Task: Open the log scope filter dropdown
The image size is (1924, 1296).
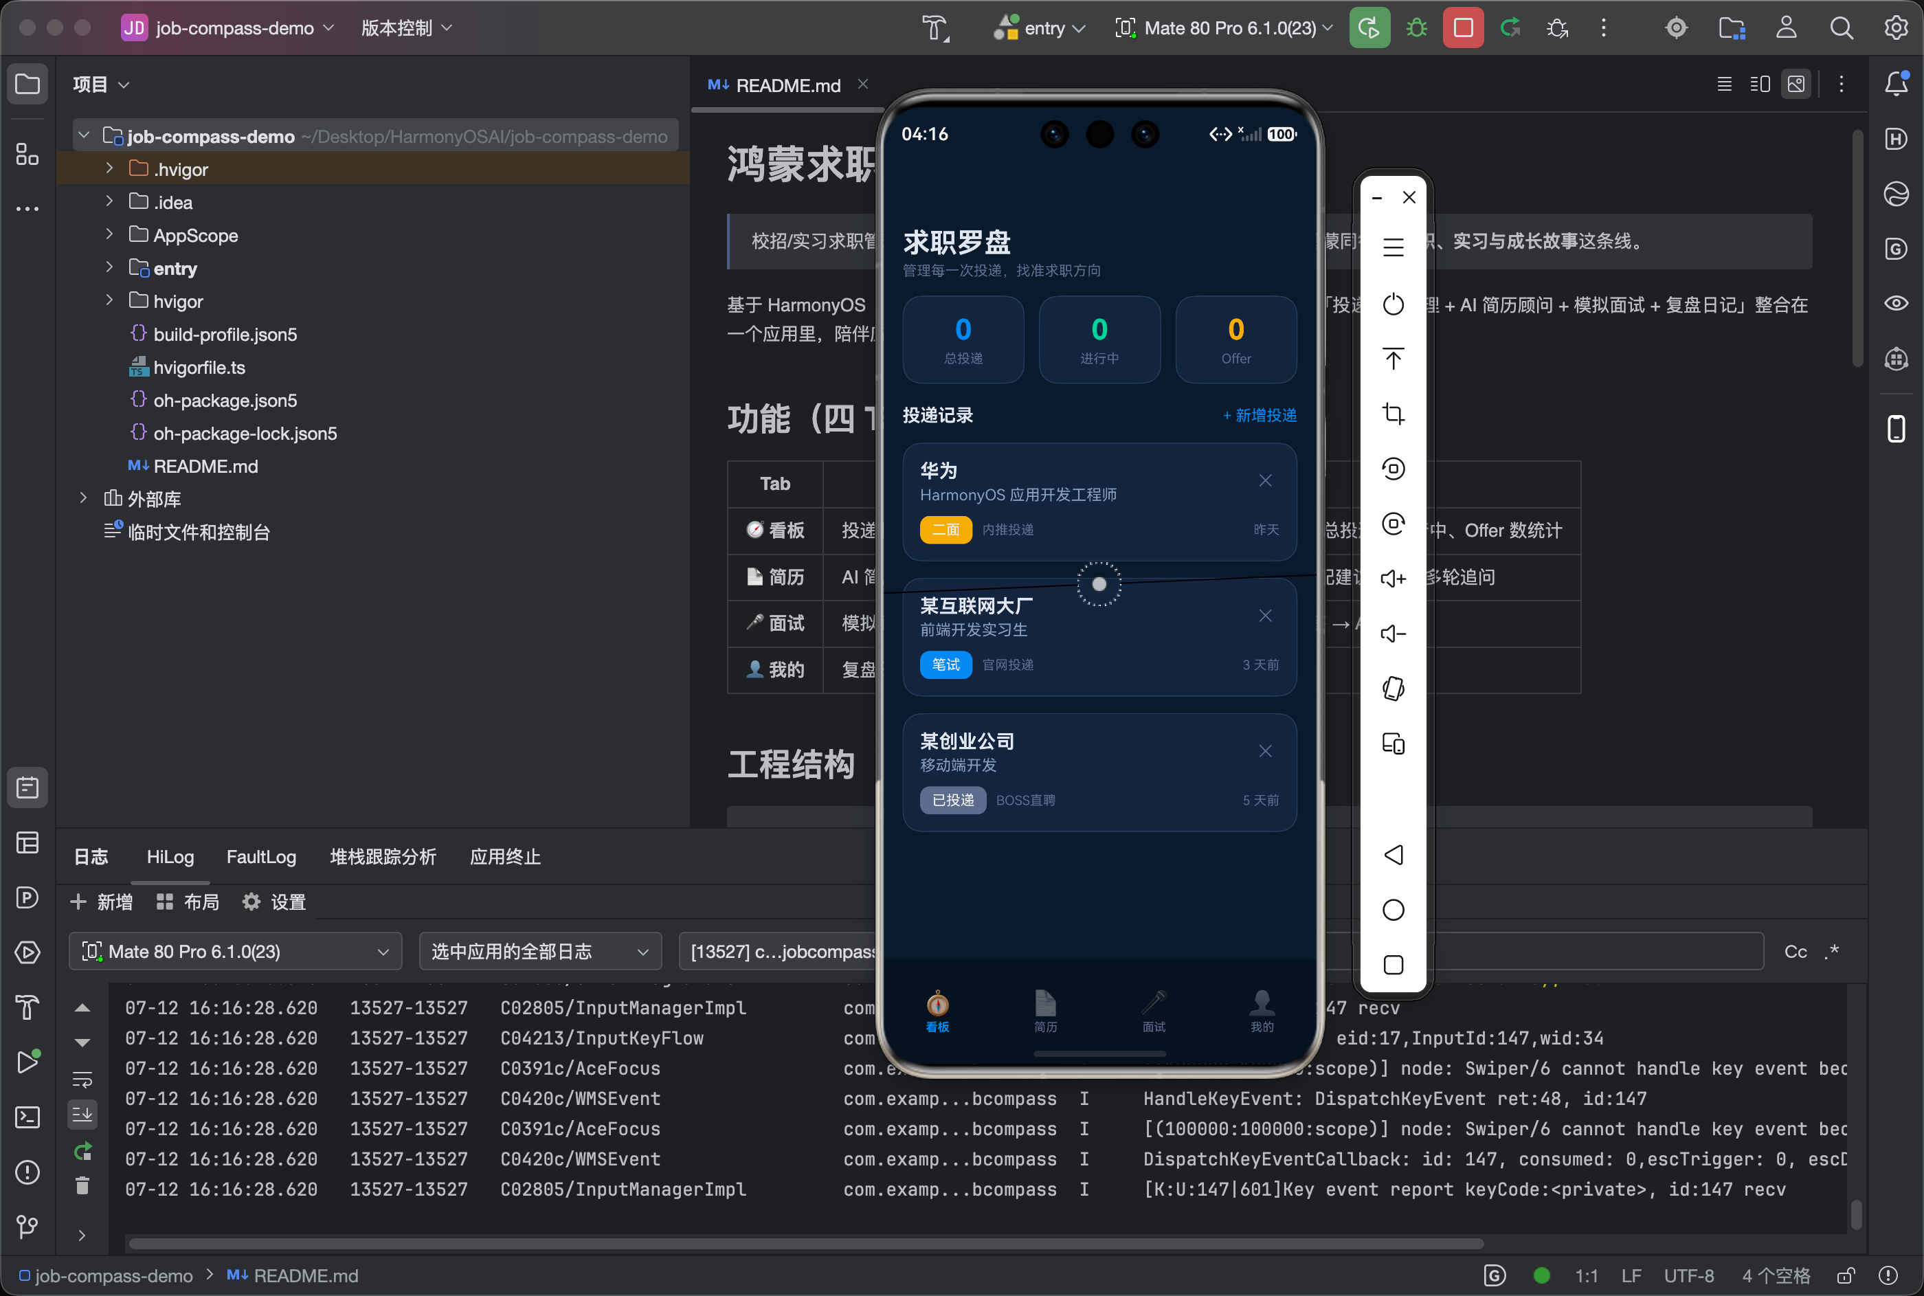Action: (x=541, y=951)
